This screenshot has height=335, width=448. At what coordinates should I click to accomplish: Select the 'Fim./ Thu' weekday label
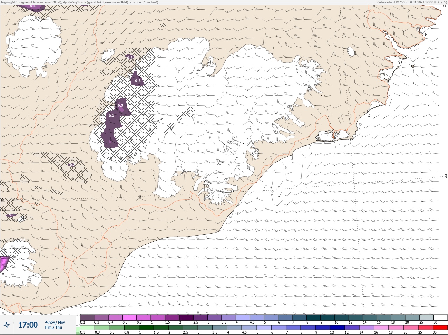(54, 327)
